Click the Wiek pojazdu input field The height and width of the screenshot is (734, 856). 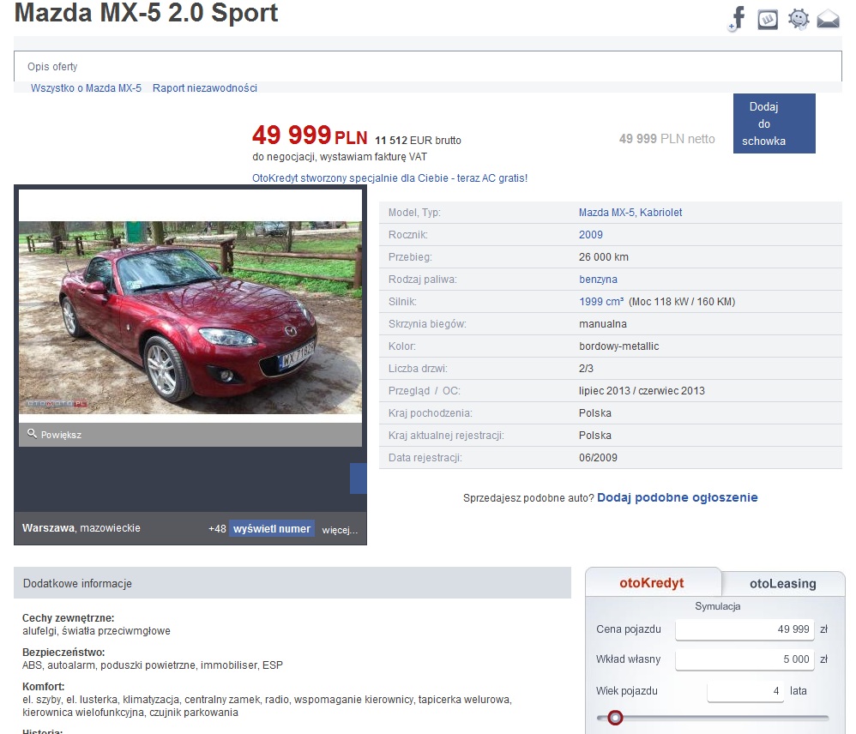coord(745,691)
